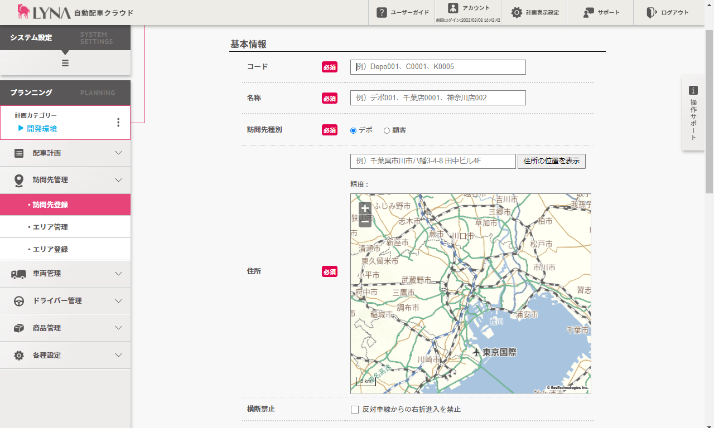Screen dimensions: 714x428
Task: Click the ドライバー管理 steering wheel icon
Action: [19, 301]
